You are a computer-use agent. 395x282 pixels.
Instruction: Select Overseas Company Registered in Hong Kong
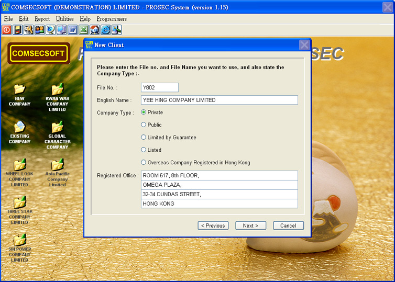click(x=144, y=163)
